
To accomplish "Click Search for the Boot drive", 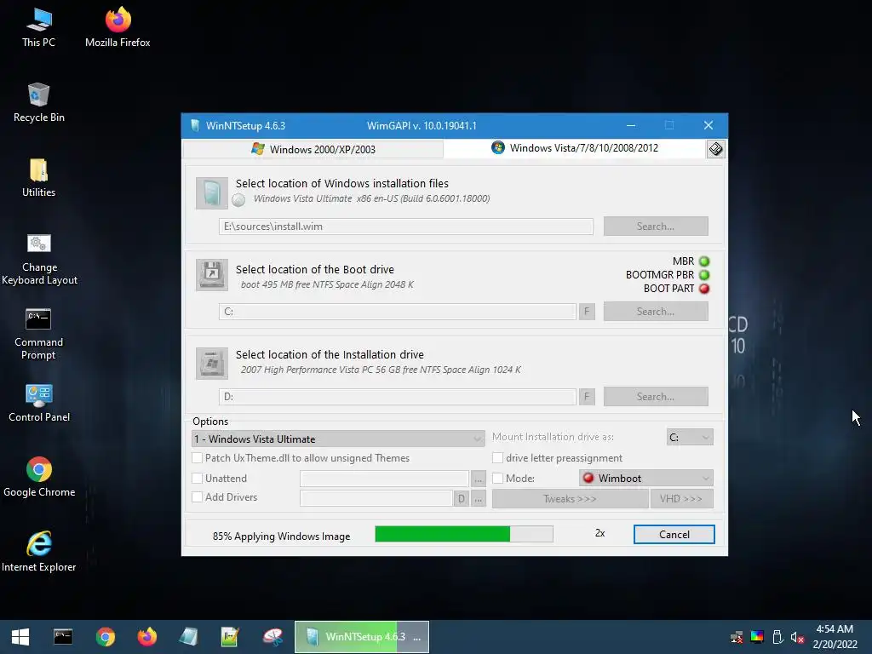I will click(656, 312).
